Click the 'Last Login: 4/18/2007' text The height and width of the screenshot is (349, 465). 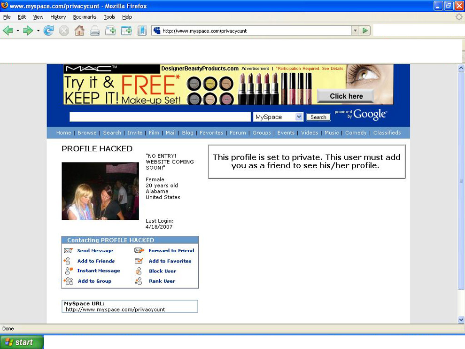pyautogui.click(x=160, y=224)
